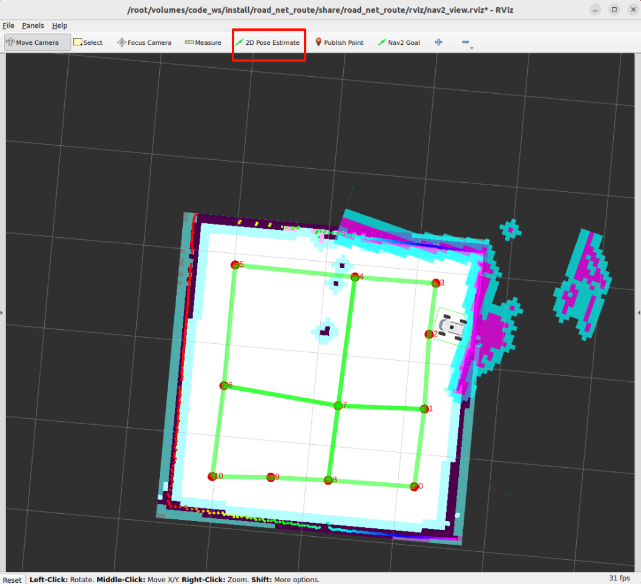Select the Move Camera tool

click(33, 42)
